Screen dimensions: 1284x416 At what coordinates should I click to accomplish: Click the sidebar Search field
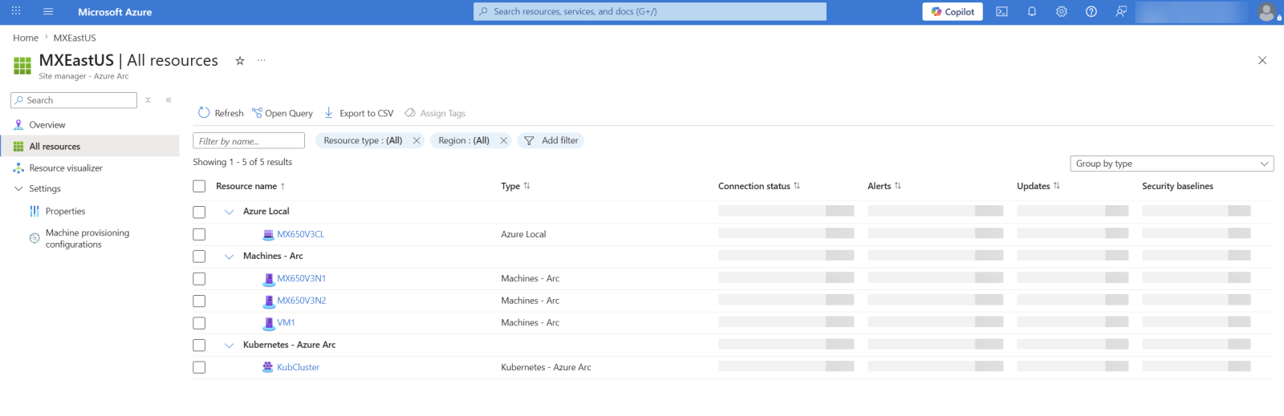pos(74,100)
